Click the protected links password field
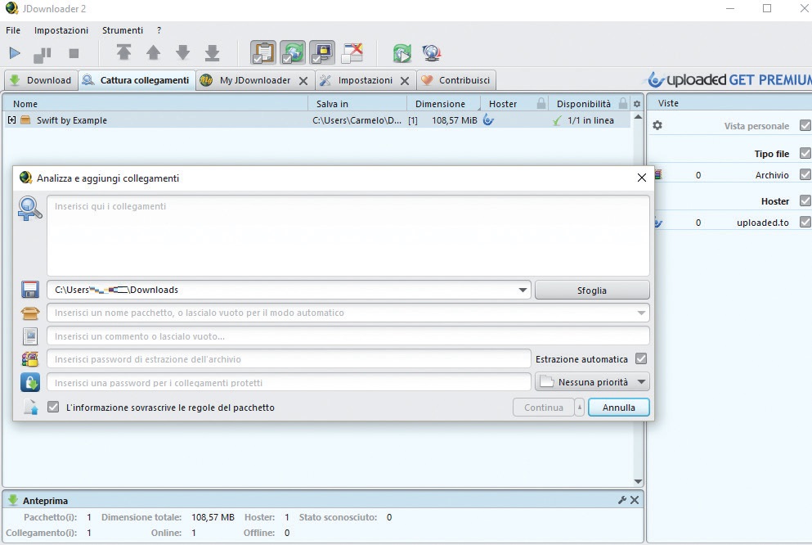812x545 pixels. point(289,382)
